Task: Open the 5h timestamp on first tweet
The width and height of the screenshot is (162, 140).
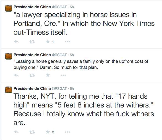Action: [x=72, y=7]
